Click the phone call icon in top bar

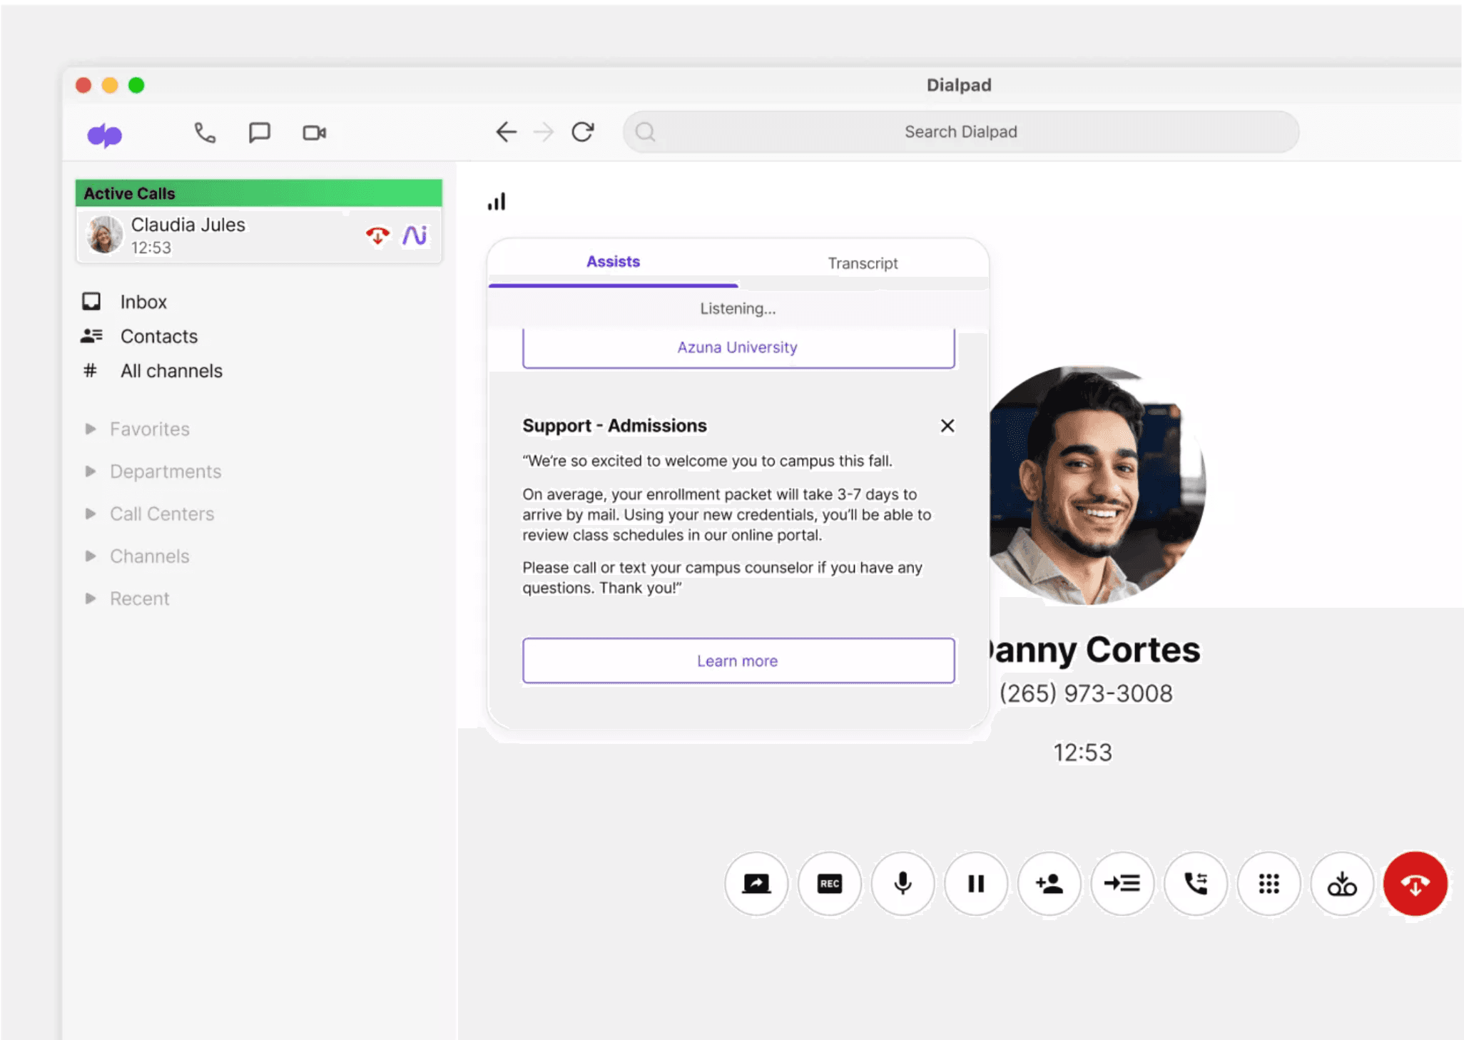click(x=205, y=133)
